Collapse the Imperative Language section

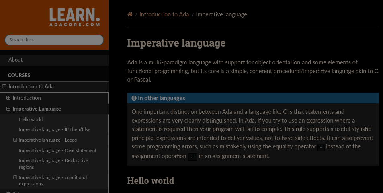tap(8, 109)
